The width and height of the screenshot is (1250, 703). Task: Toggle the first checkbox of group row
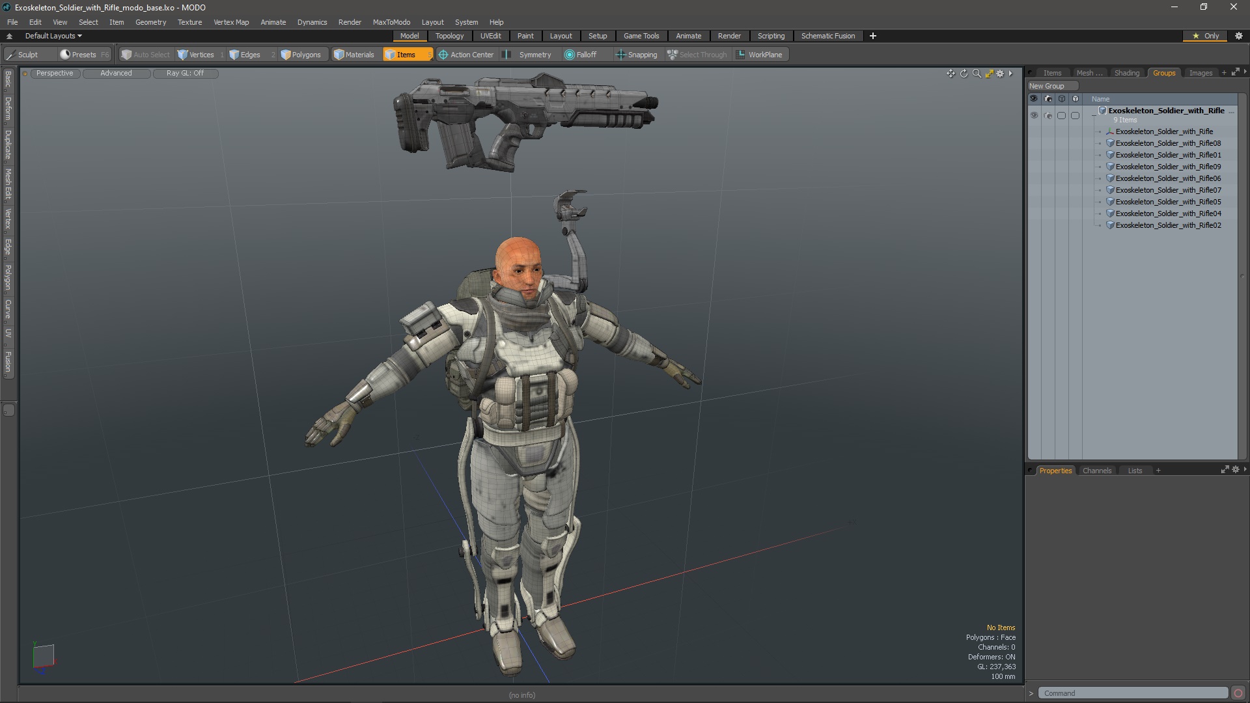tap(1061, 116)
